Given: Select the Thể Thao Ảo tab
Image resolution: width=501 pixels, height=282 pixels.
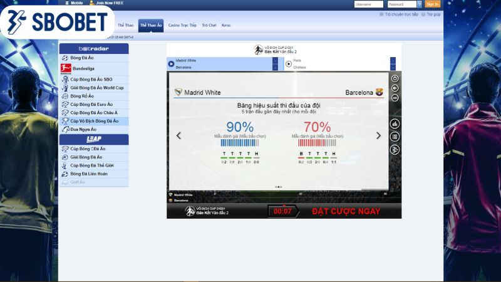Looking at the screenshot, I should click(x=151, y=25).
